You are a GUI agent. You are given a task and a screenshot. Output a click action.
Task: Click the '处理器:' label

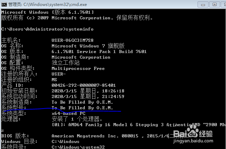coord(11,119)
